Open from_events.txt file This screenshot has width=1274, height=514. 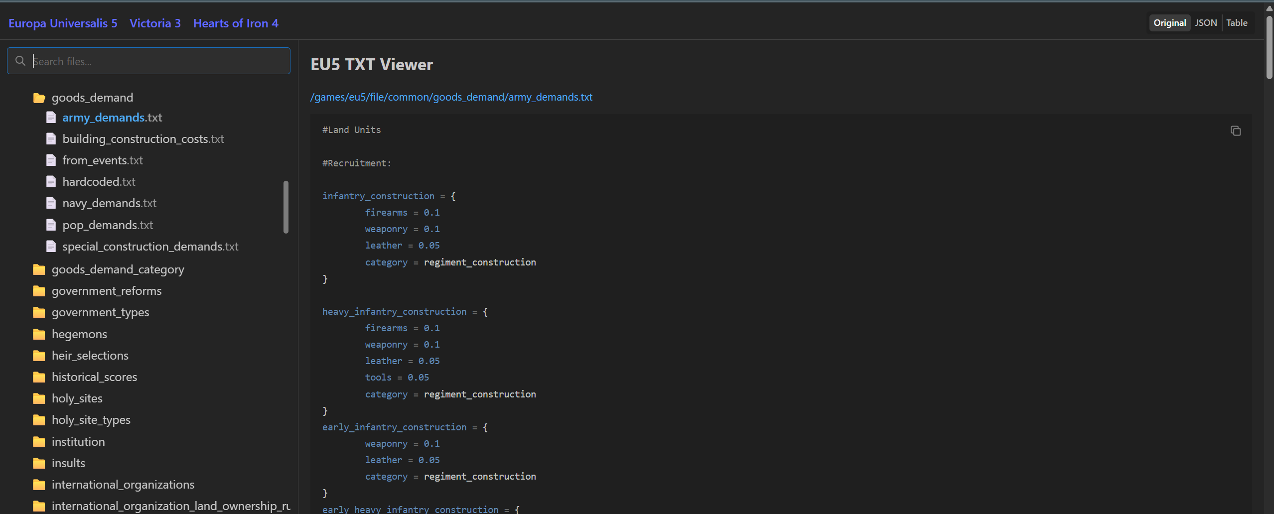tap(103, 160)
